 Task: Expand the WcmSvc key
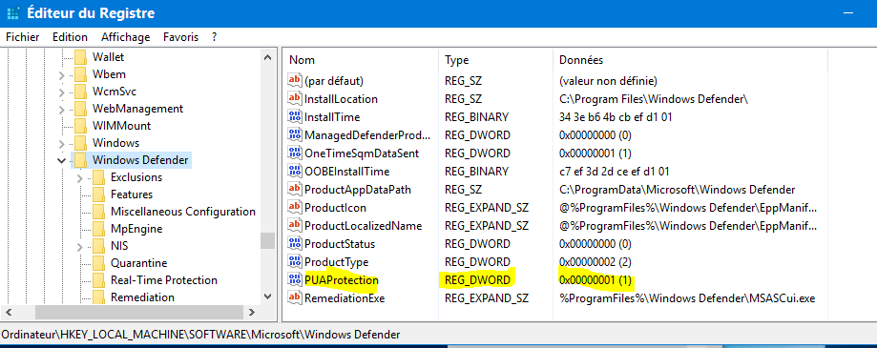click(x=61, y=92)
